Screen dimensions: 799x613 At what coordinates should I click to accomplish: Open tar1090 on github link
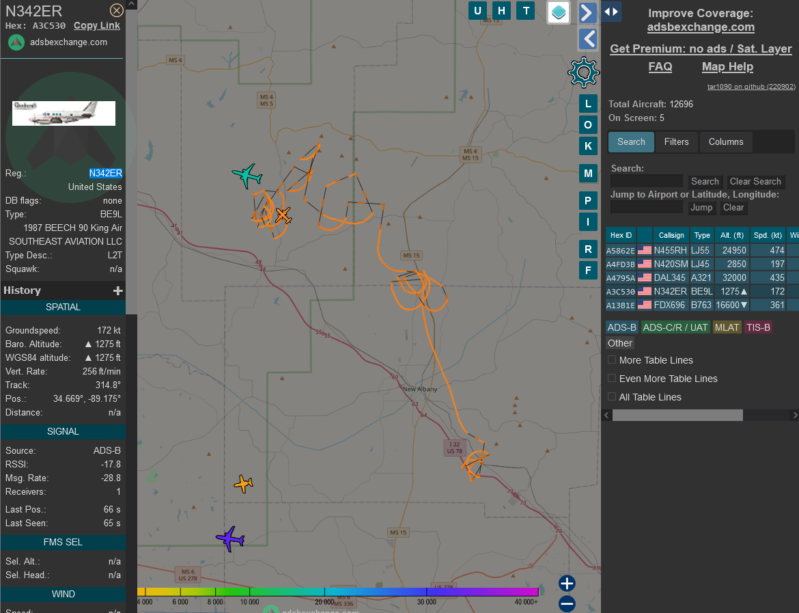tap(751, 87)
